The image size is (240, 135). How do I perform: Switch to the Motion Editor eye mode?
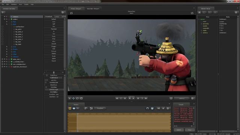click(74, 108)
